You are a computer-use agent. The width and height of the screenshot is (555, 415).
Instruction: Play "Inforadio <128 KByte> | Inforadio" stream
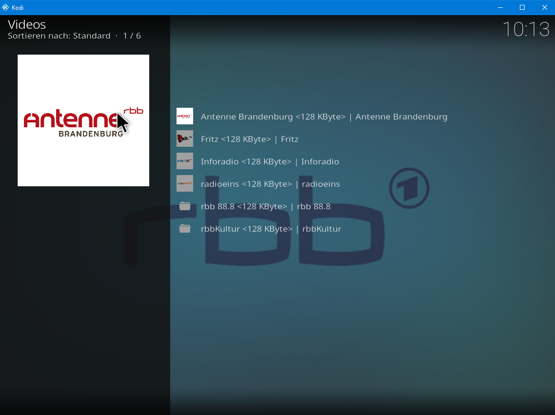point(270,161)
